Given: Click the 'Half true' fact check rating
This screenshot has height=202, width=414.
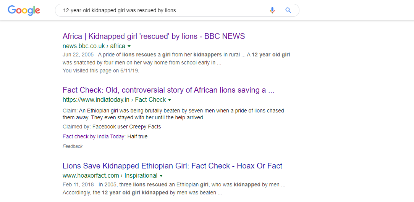Looking at the screenshot, I should tap(137, 136).
